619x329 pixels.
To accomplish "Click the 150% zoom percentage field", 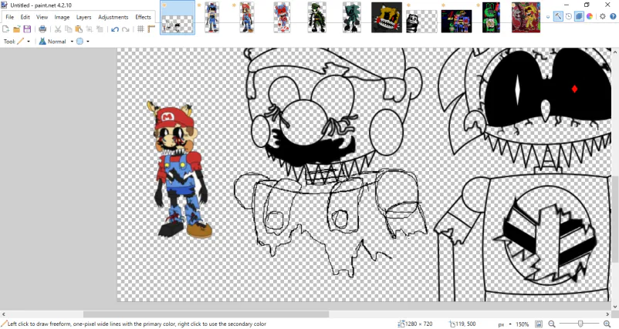I will coord(523,324).
